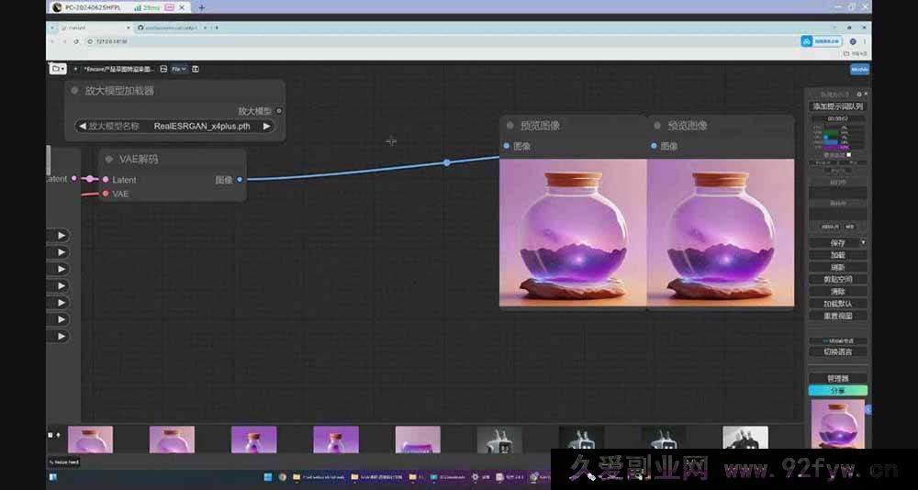Image resolution: width=918 pixels, height=490 pixels.
Task: Select previous upscale model with left arrow
Action: pos(83,127)
